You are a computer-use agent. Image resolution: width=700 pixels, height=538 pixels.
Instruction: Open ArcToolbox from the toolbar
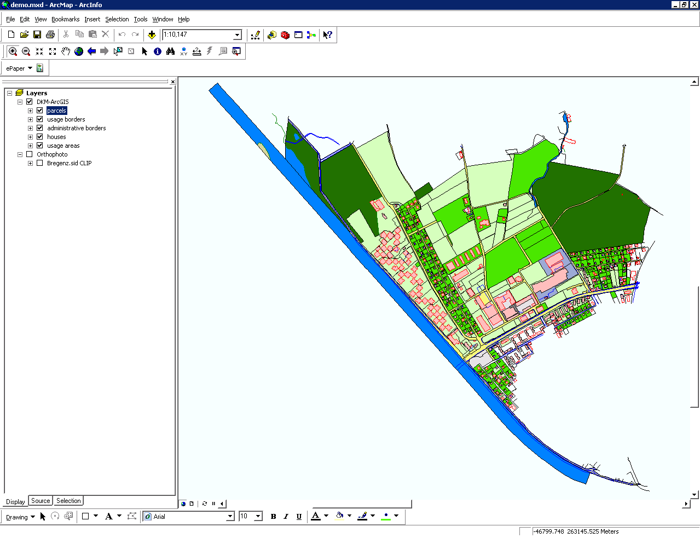pyautogui.click(x=285, y=34)
